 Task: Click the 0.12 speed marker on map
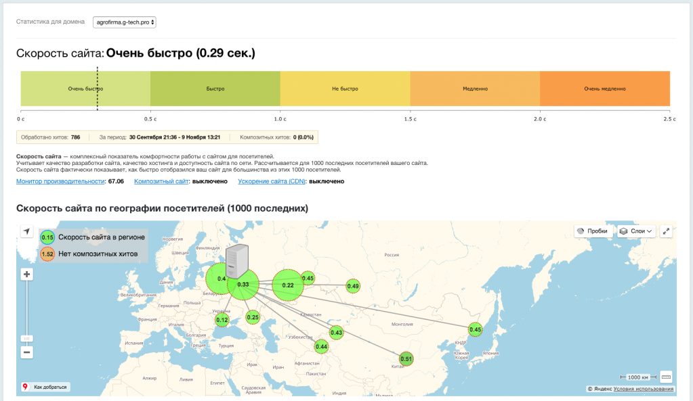tap(222, 320)
